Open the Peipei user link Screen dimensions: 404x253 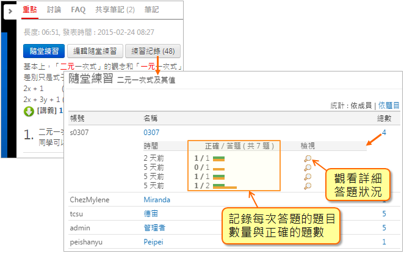(x=153, y=242)
